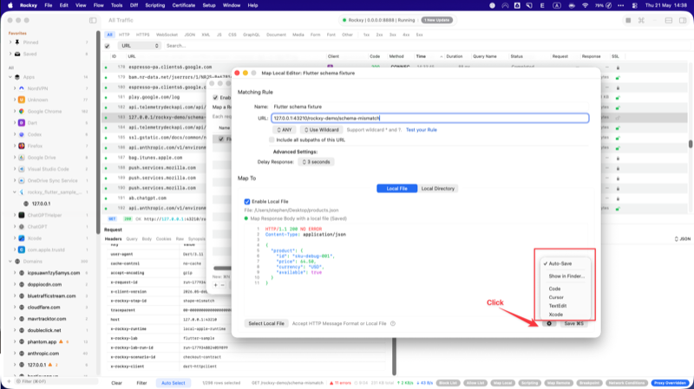Click the URL input field in editor
Viewport: 694px width, 389px height.
pyautogui.click(x=429, y=119)
